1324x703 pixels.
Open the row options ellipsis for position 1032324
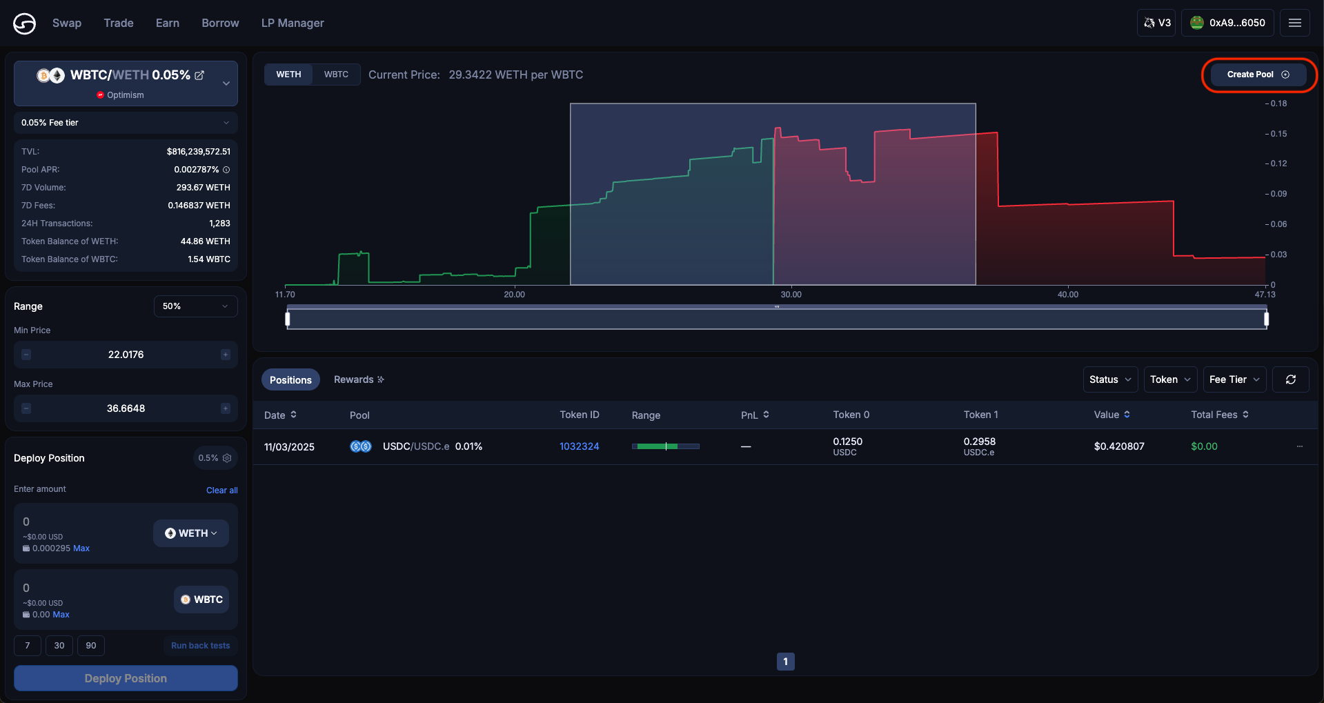[x=1299, y=446]
